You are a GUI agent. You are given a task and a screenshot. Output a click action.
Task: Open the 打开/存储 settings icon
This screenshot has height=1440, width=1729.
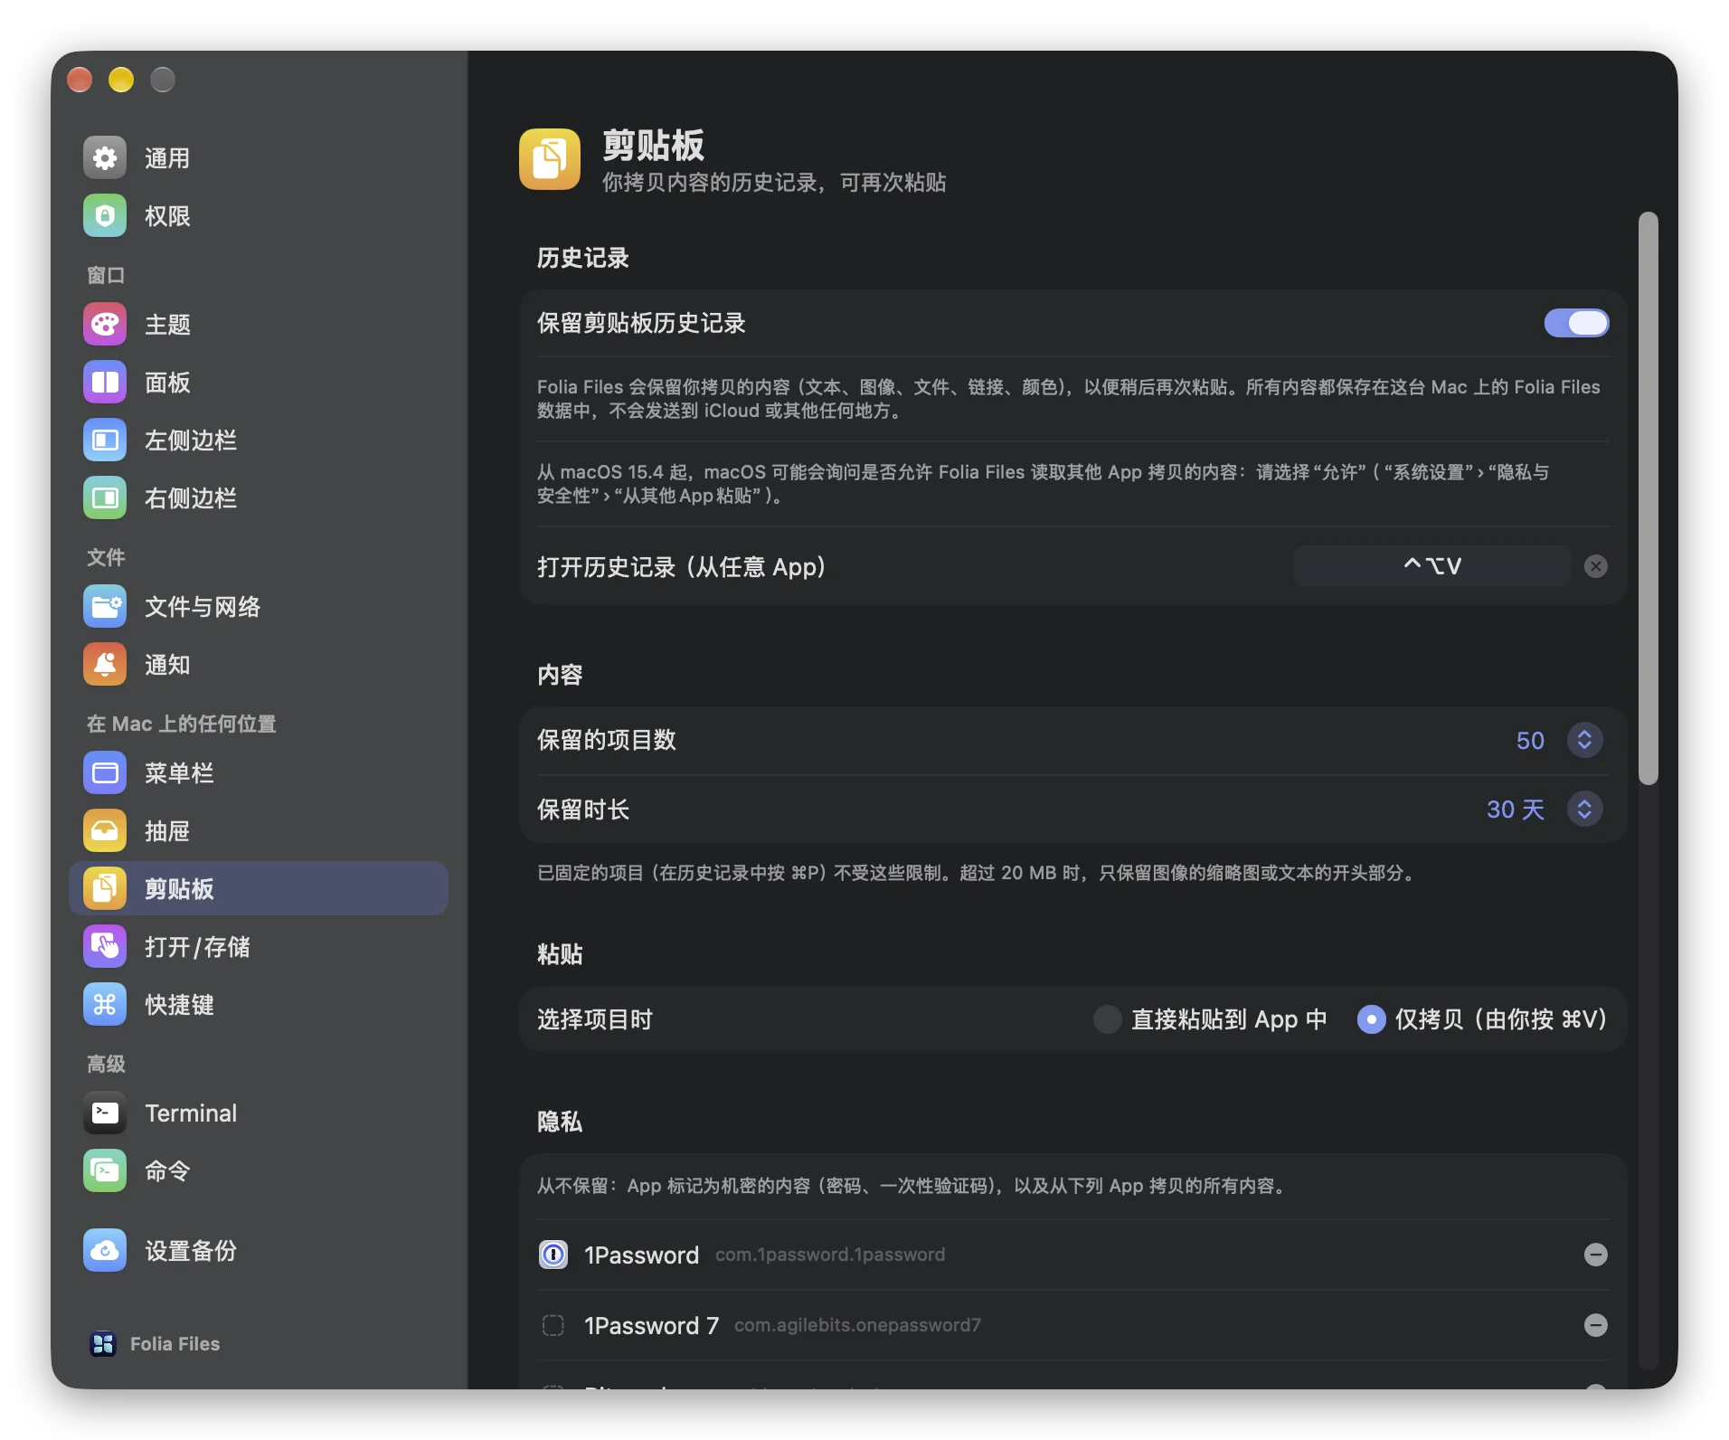(x=105, y=947)
